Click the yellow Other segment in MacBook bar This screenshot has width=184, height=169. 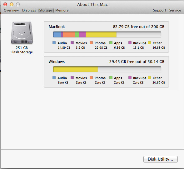click(x=101, y=35)
